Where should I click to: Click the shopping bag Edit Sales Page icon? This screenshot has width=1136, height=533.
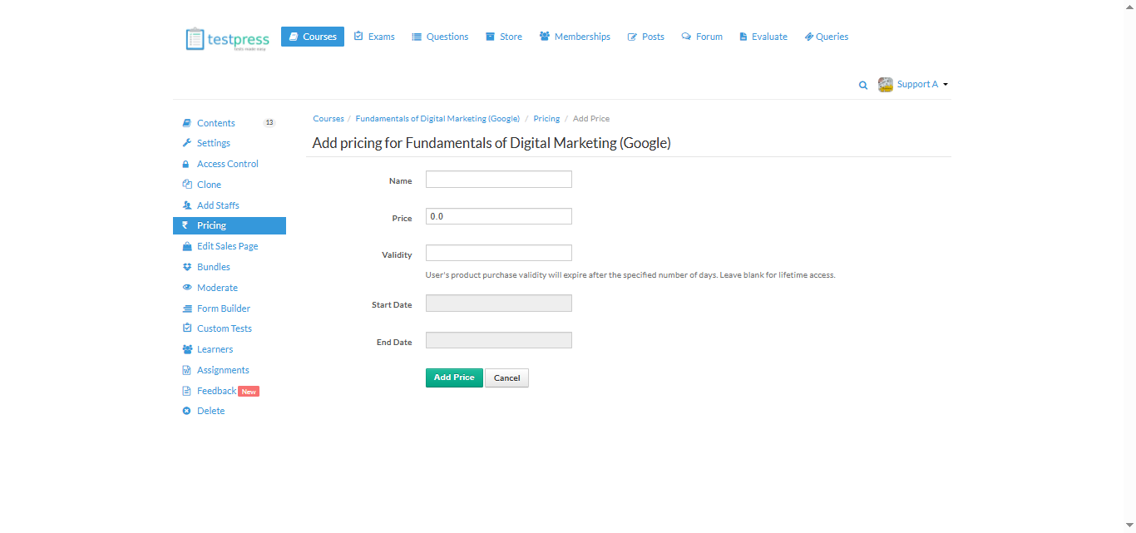187,246
